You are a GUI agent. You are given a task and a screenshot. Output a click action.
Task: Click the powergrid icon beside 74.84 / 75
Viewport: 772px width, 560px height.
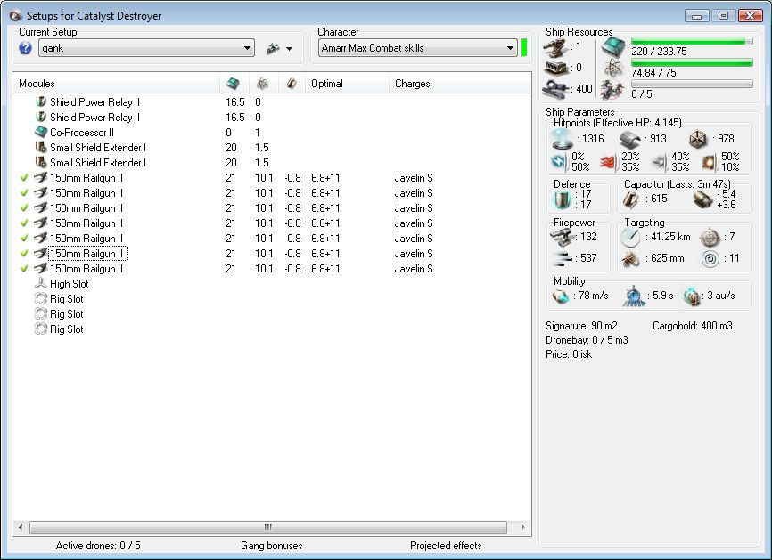612,68
